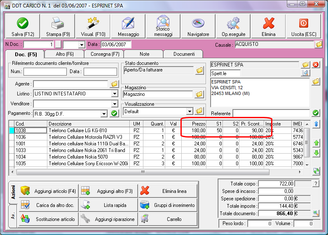Click the Prezzo column header

pyautogui.click(x=194, y=123)
